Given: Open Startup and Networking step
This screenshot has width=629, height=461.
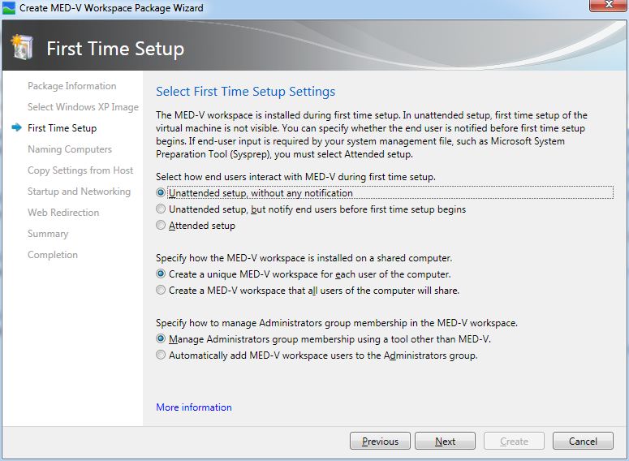Looking at the screenshot, I should [x=79, y=192].
